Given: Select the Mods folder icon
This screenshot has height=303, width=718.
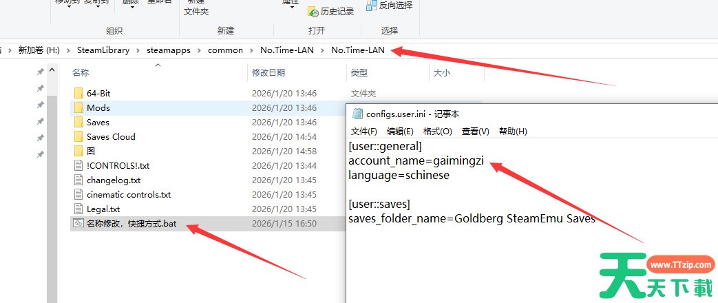Looking at the screenshot, I should point(78,107).
